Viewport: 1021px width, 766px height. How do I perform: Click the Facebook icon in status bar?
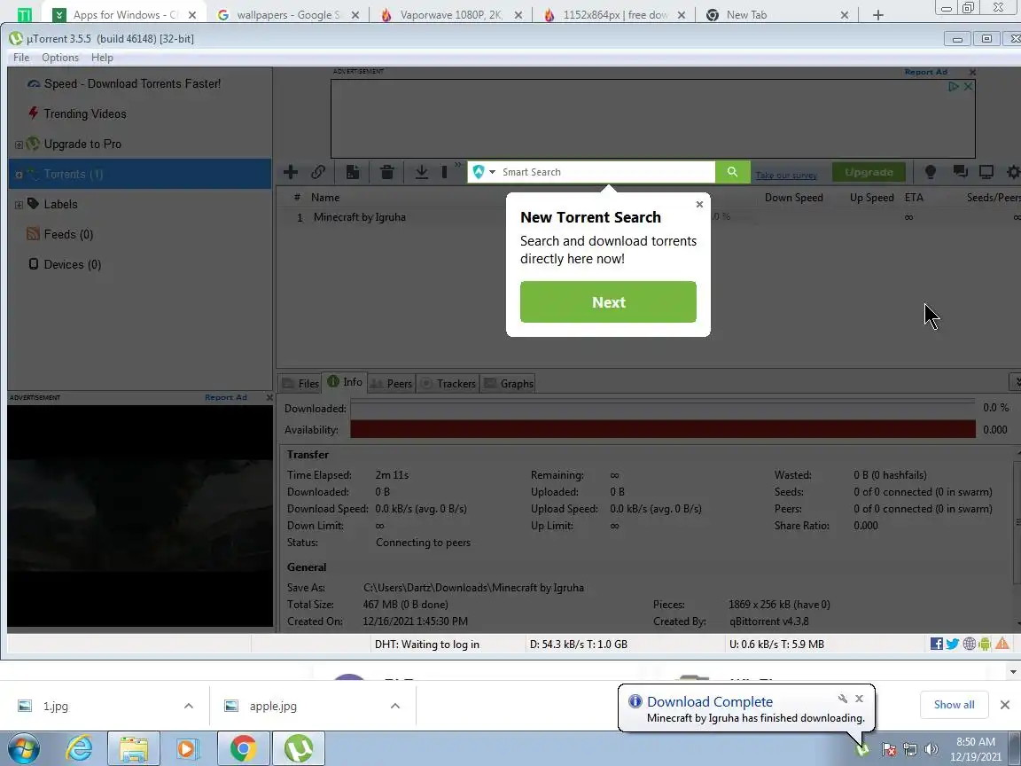pos(936,645)
